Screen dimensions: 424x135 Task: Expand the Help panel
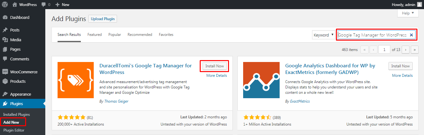tap(408, 13)
